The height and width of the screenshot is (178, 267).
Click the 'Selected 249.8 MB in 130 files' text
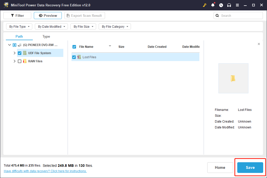pos(68,166)
